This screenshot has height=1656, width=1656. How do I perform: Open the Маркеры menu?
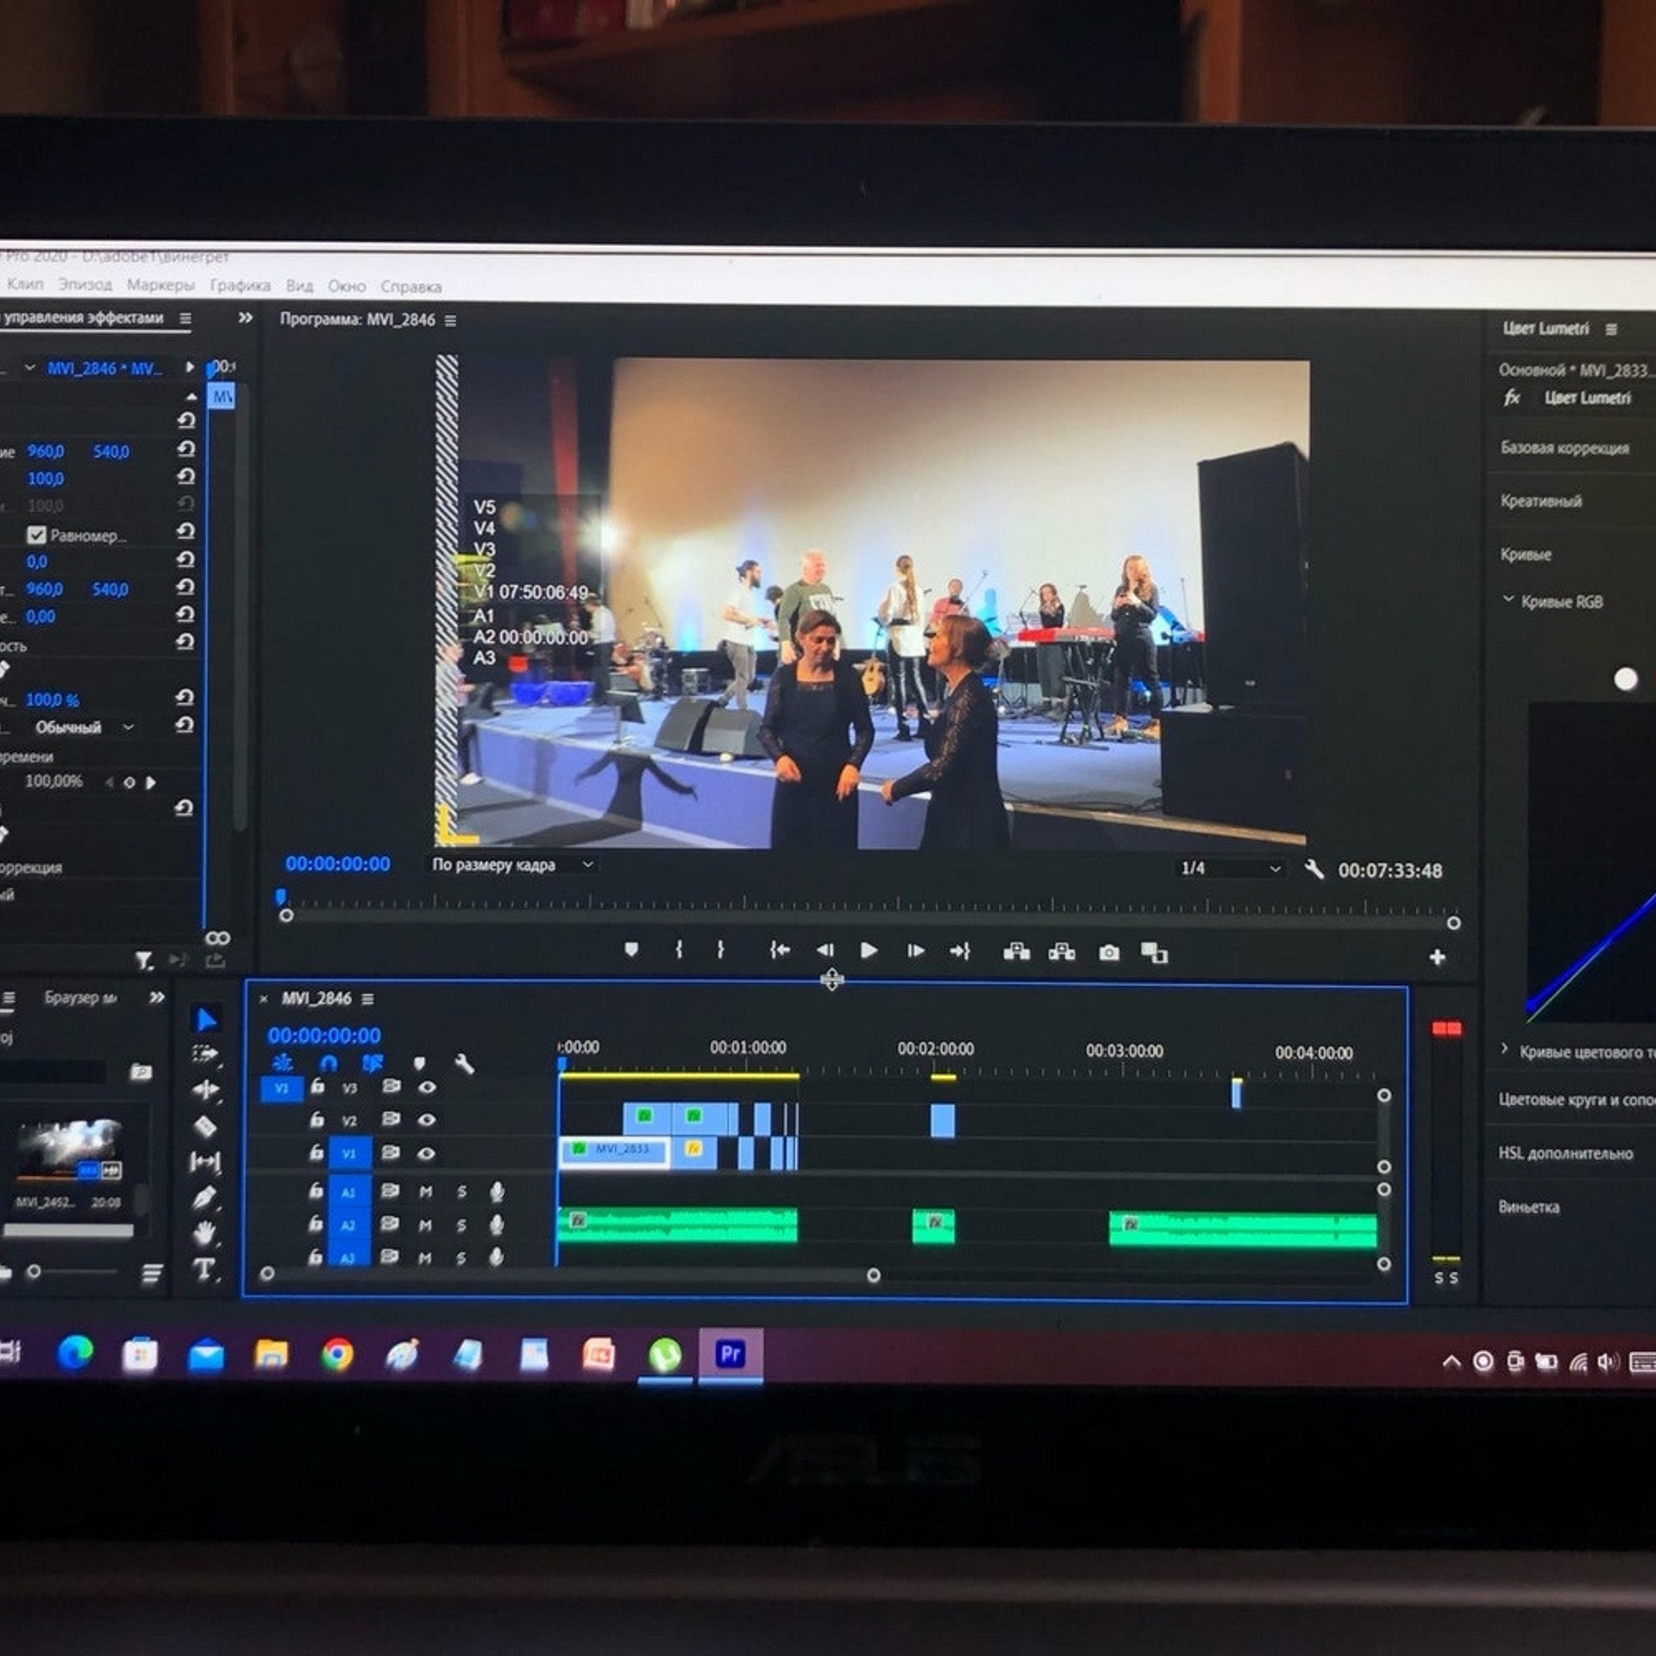pyautogui.click(x=160, y=285)
